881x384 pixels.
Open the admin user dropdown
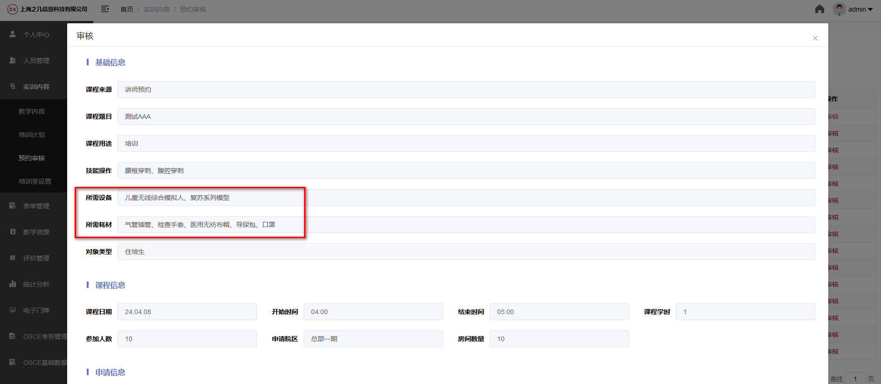click(860, 9)
